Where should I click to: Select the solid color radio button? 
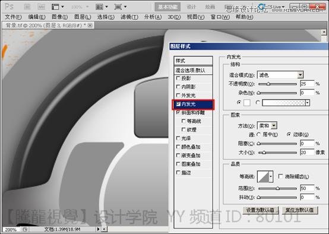(x=239, y=102)
